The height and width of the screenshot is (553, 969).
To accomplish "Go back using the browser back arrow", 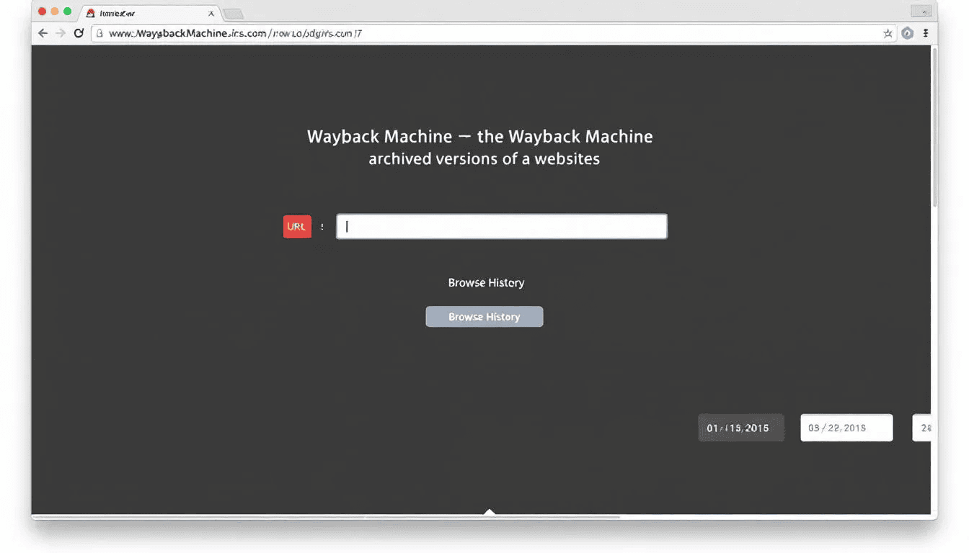I will pos(43,33).
